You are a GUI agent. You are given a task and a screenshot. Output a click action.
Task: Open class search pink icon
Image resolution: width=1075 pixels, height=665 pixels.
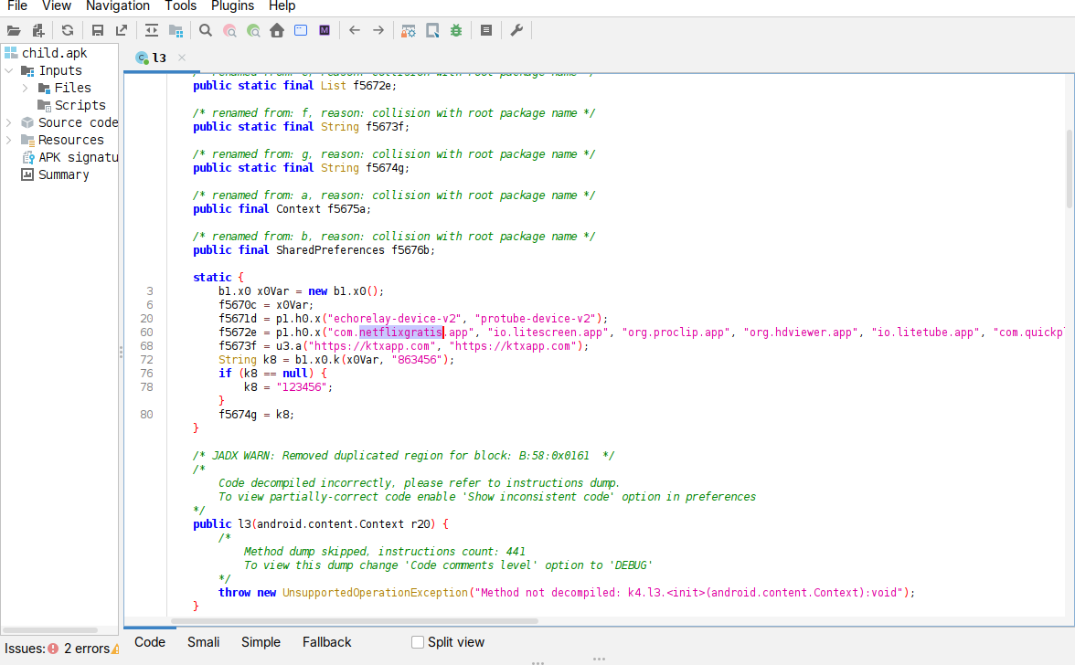click(x=229, y=30)
